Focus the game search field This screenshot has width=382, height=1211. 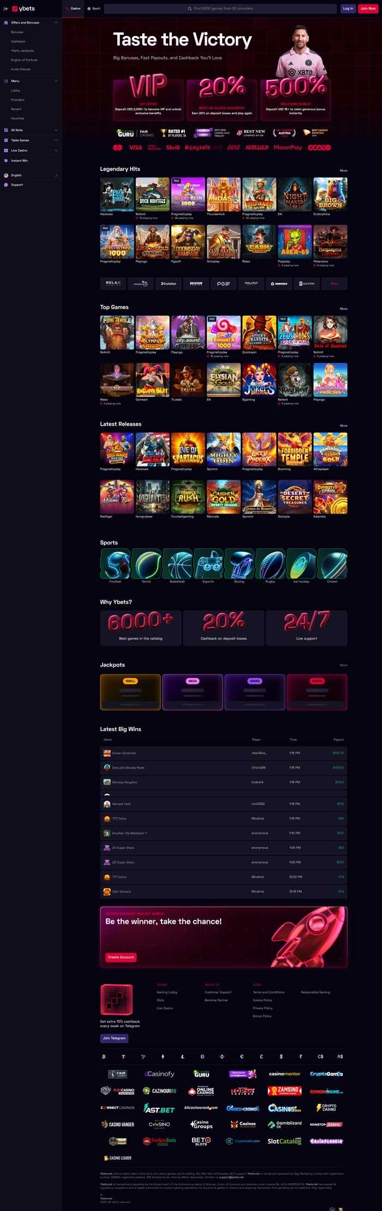click(220, 9)
